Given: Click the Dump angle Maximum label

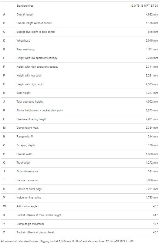Looking at the screenshot, I should point(30,224).
